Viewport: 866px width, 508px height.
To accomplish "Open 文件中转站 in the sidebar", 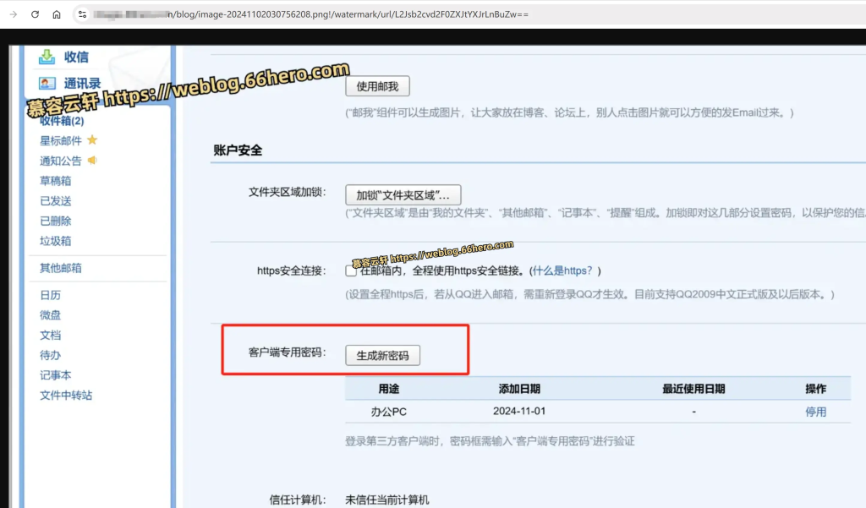I will [66, 396].
